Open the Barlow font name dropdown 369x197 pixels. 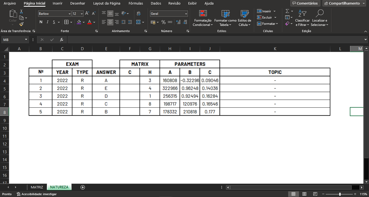[69, 14]
